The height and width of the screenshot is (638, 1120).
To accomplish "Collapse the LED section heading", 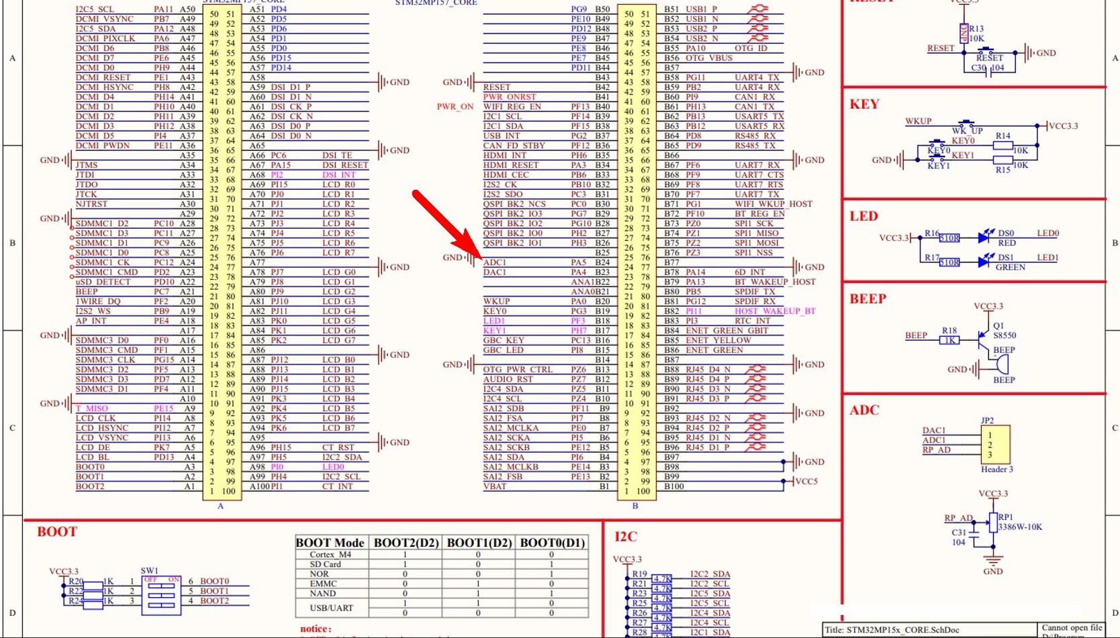I will point(864,216).
